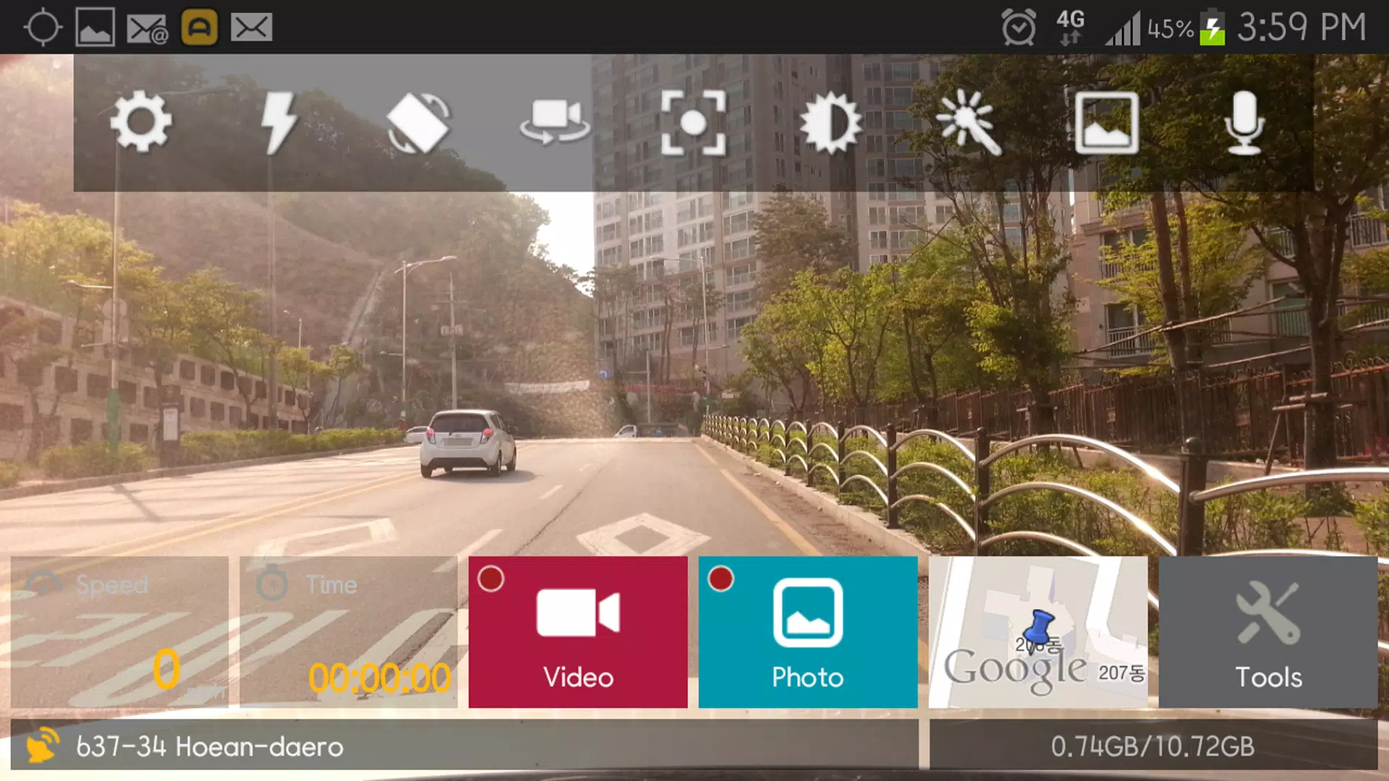The image size is (1389, 781).
Task: Tap the blue pushpin on the map
Action: point(1039,628)
